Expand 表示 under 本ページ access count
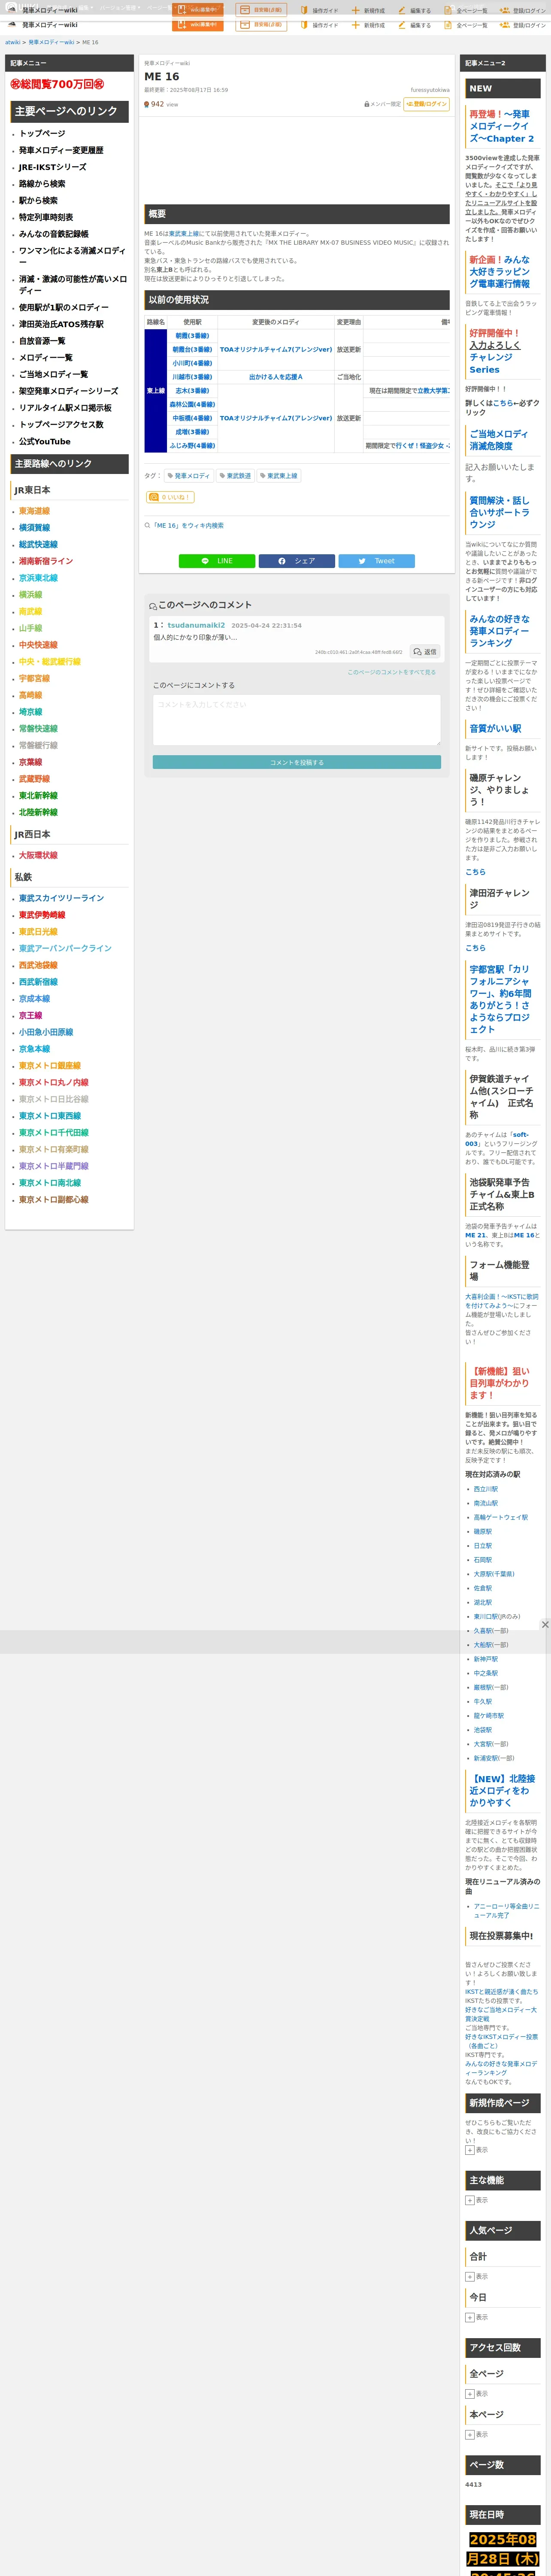The width and height of the screenshot is (551, 2576). [x=470, y=2435]
